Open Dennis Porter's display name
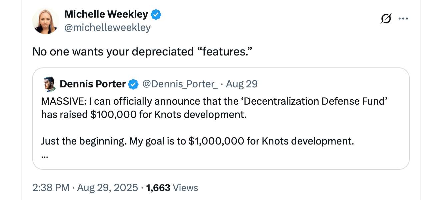Screen dimensions: 436x200 [x=93, y=84]
